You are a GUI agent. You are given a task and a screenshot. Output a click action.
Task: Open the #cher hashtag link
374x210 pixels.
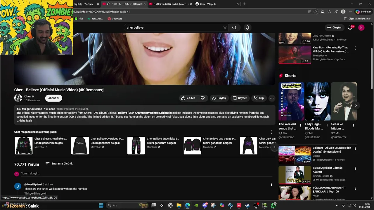60,109
